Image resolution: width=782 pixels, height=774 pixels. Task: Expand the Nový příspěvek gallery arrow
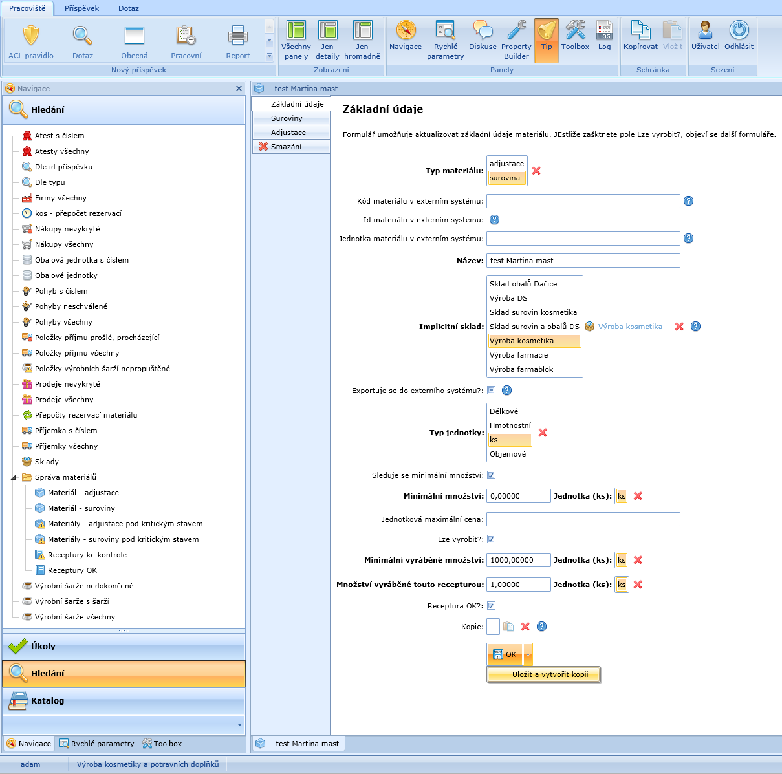click(269, 56)
